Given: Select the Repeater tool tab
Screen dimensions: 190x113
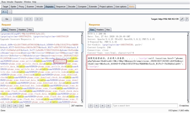Looking at the screenshot, I should point(50,7).
